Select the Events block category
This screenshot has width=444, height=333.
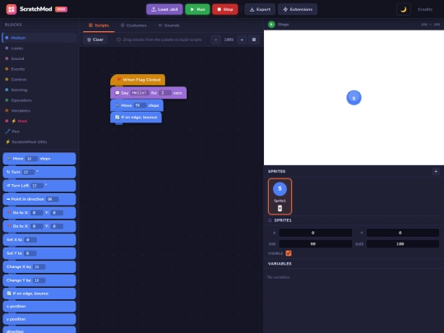[x=39, y=69]
